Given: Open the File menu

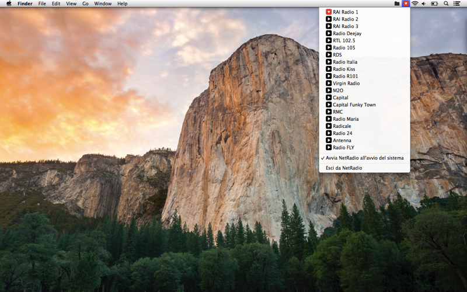Looking at the screenshot, I should pos(42,4).
